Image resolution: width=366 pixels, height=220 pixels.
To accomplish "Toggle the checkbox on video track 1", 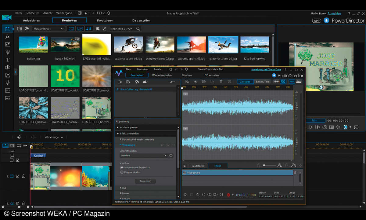I will point(18,176).
